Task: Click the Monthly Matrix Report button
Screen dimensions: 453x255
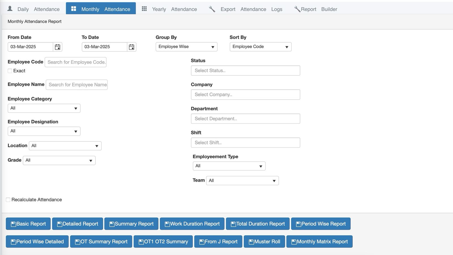Action: pos(319,242)
